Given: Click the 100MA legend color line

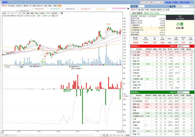Looking at the screenshot, I should (94, 9).
